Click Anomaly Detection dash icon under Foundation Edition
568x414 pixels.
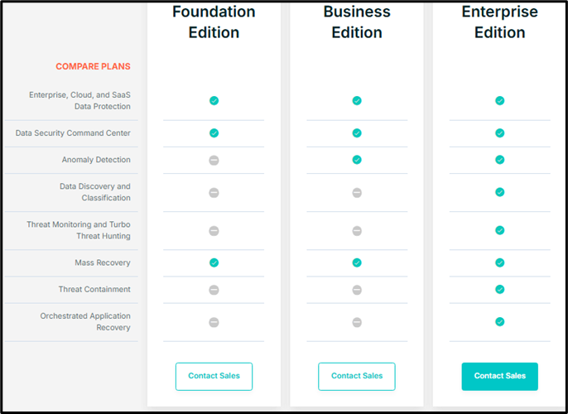[x=214, y=160]
